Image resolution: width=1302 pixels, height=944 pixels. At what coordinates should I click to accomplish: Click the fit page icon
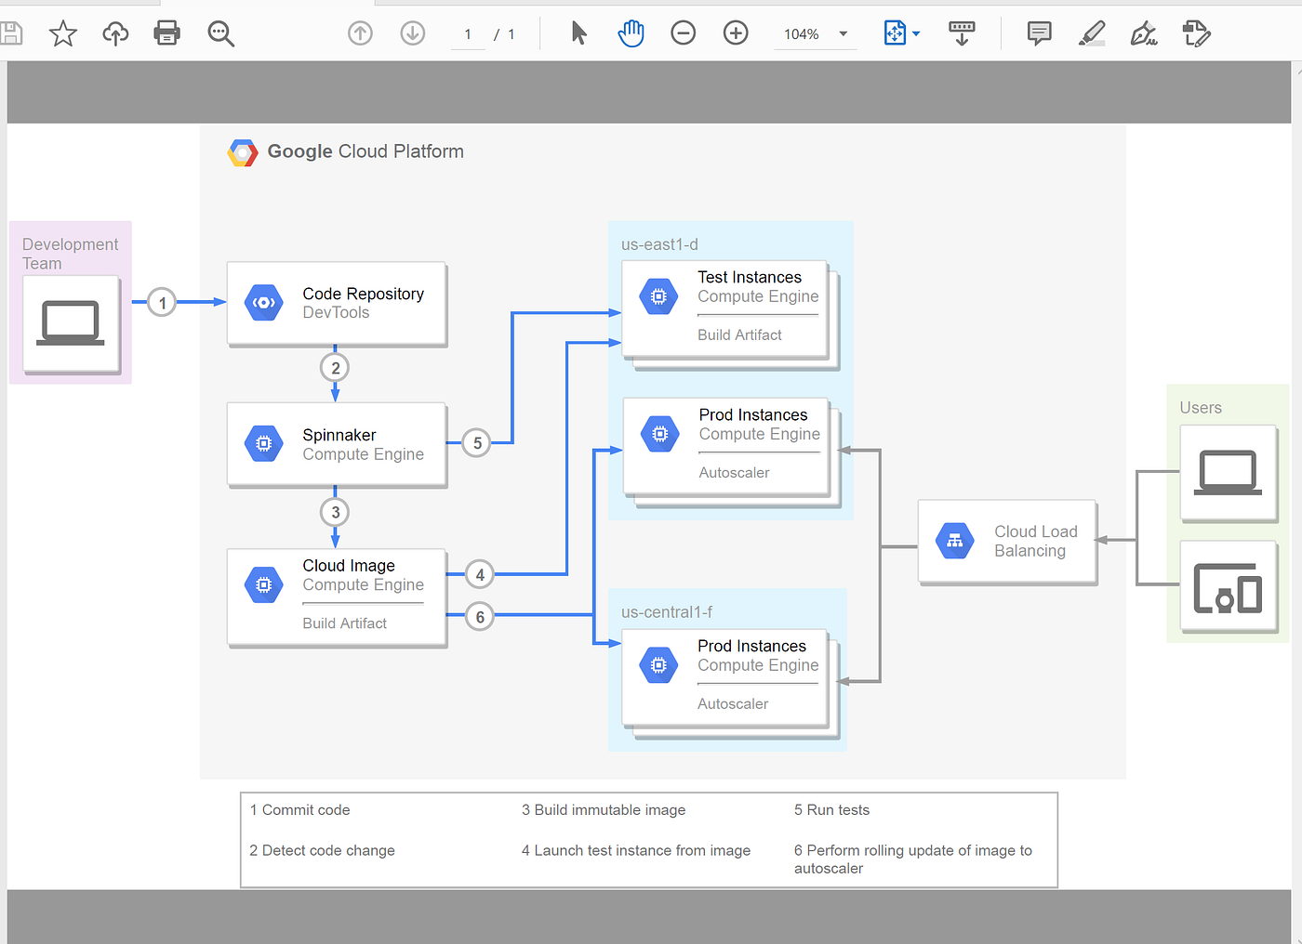(x=895, y=33)
